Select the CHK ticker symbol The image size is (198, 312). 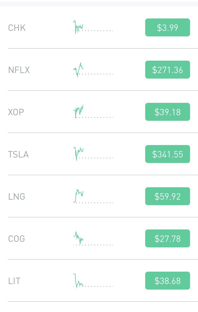[x=17, y=28]
